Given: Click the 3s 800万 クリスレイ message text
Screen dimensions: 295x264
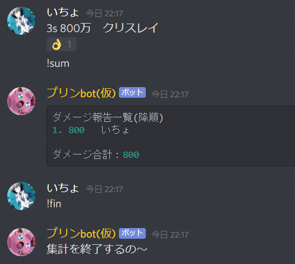Looking at the screenshot, I should (102, 28).
